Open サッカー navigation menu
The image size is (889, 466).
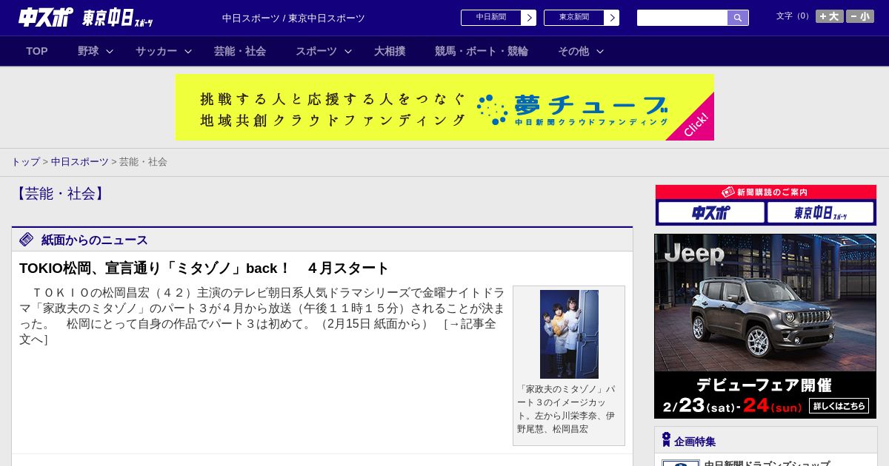click(x=156, y=51)
